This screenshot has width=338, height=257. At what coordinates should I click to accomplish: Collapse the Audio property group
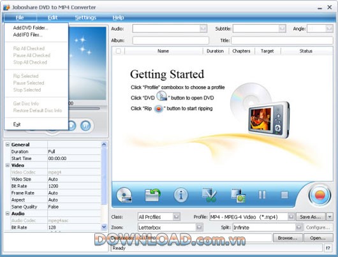(x=7, y=214)
